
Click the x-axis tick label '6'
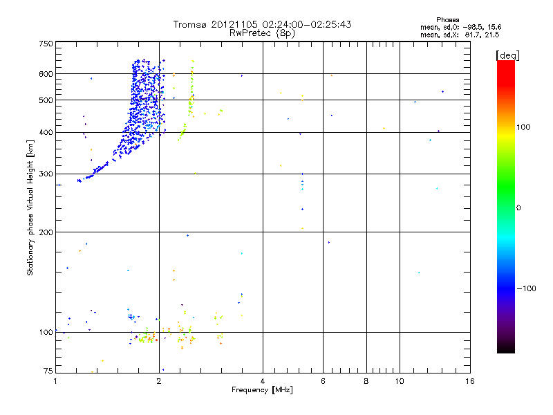pyautogui.click(x=323, y=381)
